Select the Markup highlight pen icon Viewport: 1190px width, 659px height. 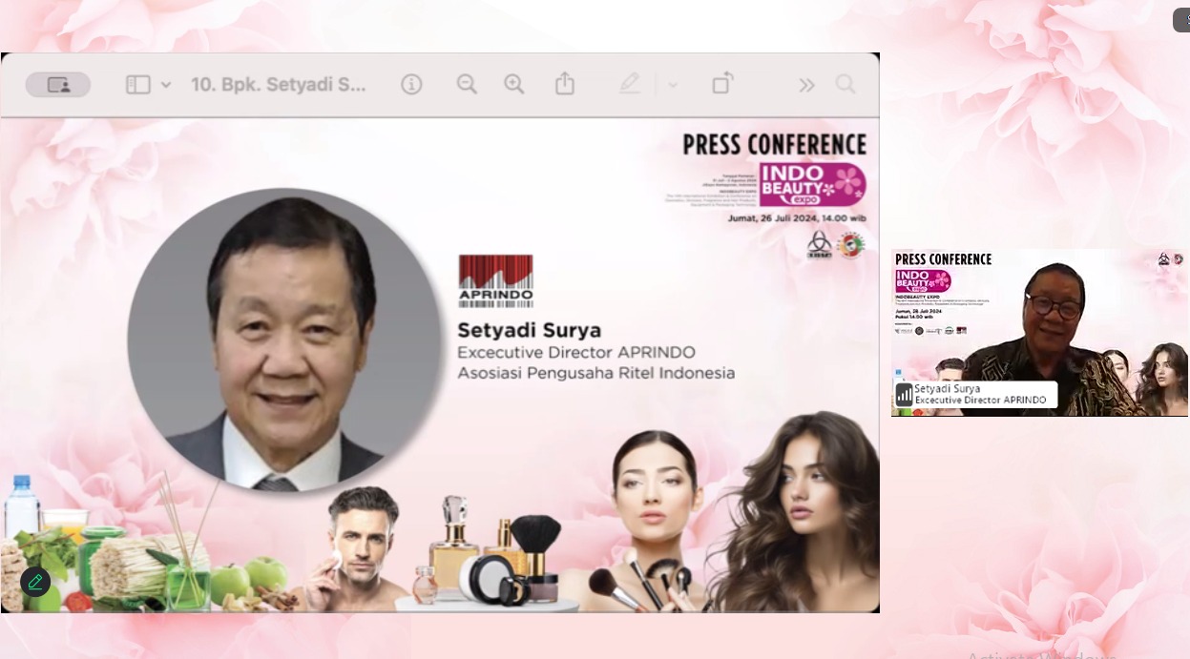pos(630,85)
